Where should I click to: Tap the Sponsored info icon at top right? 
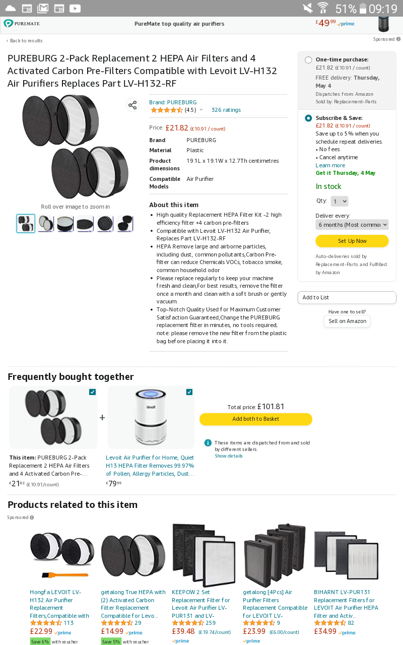pos(398,39)
